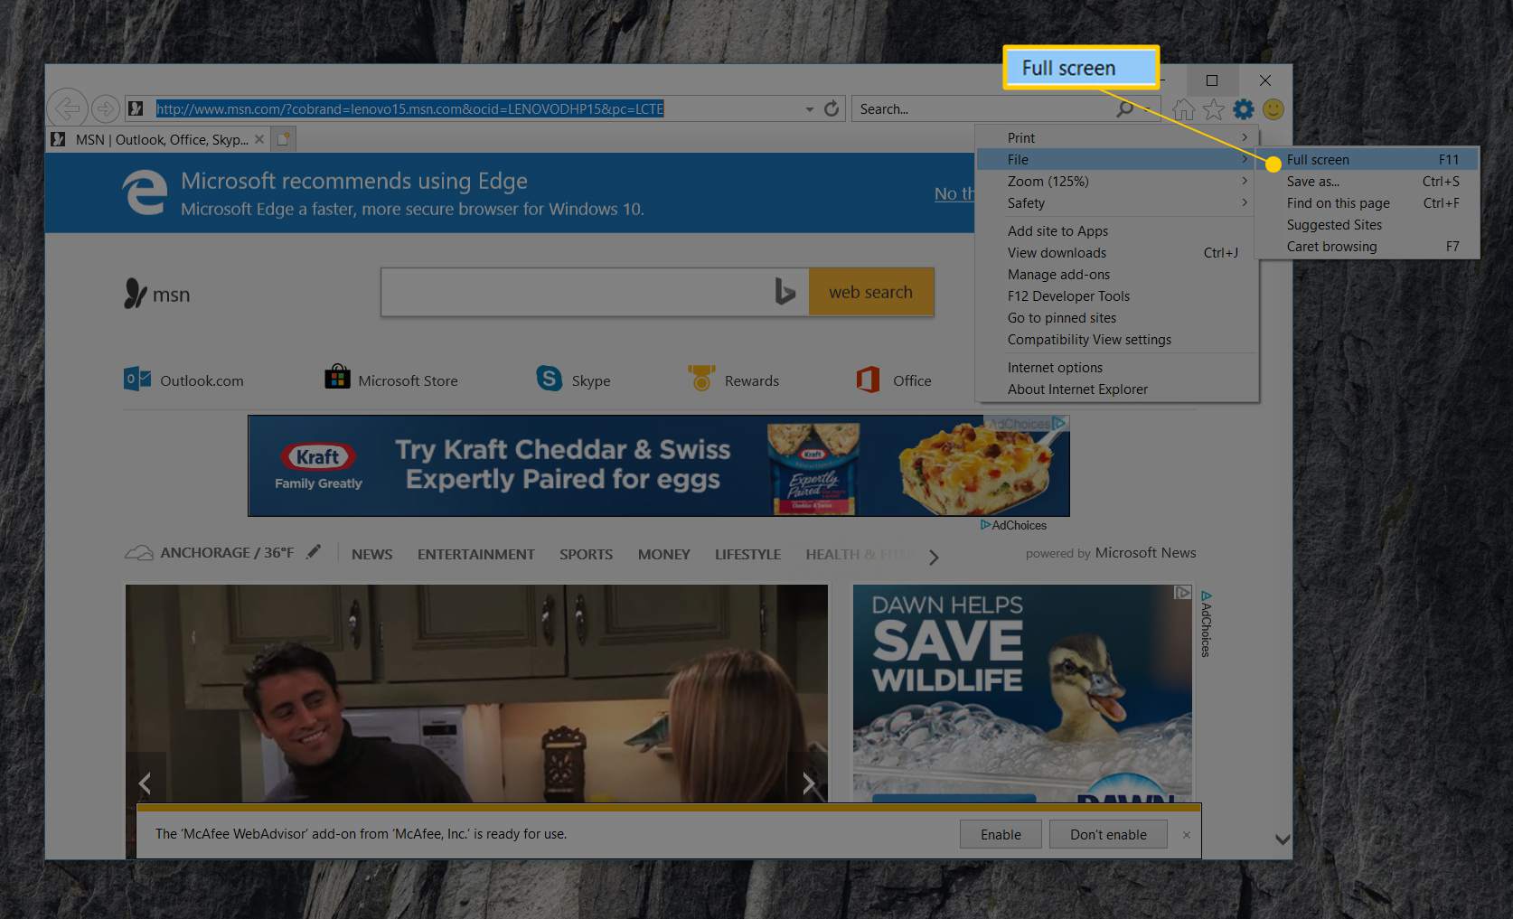Choose Add site to Apps
The width and height of the screenshot is (1513, 919).
click(x=1118, y=231)
